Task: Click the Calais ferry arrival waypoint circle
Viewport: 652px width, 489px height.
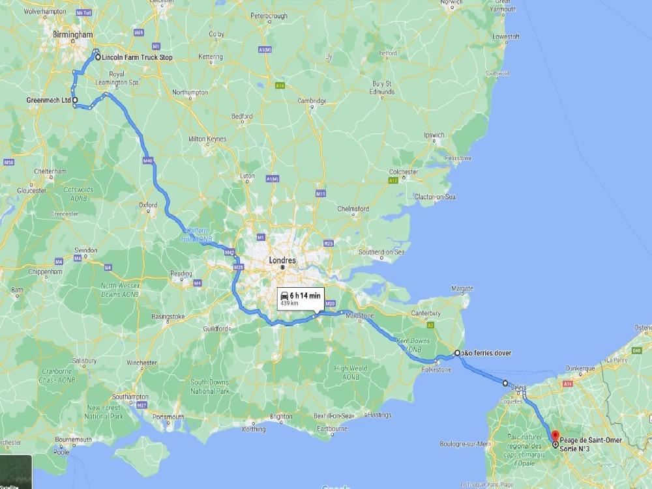Action: (x=505, y=383)
